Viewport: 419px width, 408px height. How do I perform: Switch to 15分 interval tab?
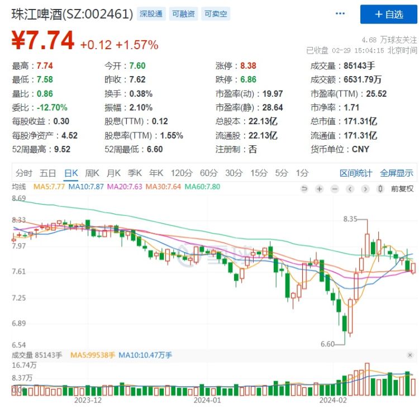tap(259, 173)
